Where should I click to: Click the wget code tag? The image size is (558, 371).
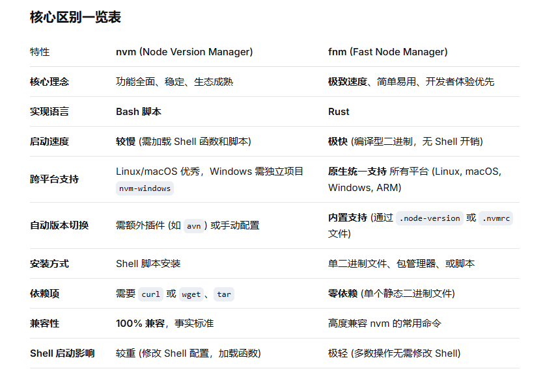(x=191, y=294)
